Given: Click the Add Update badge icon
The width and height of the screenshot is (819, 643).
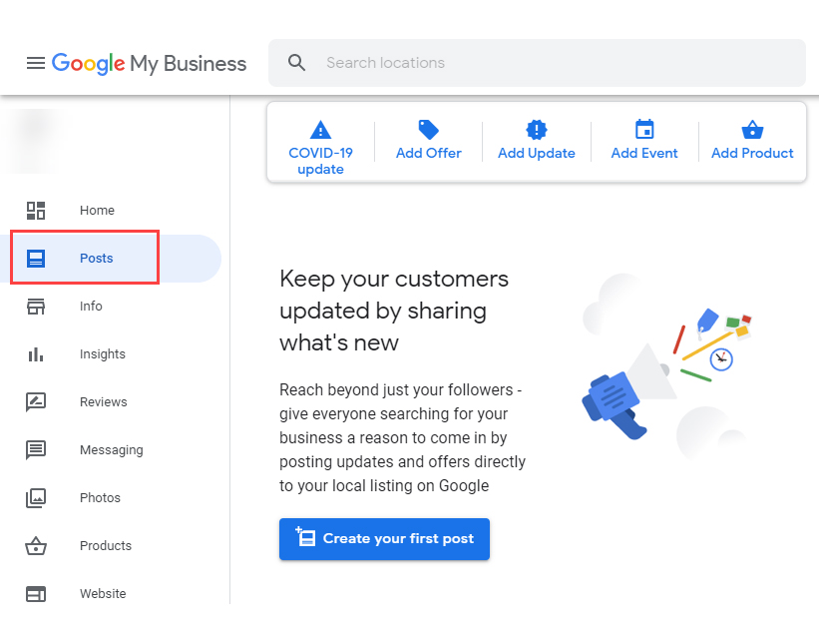Looking at the screenshot, I should 537,130.
